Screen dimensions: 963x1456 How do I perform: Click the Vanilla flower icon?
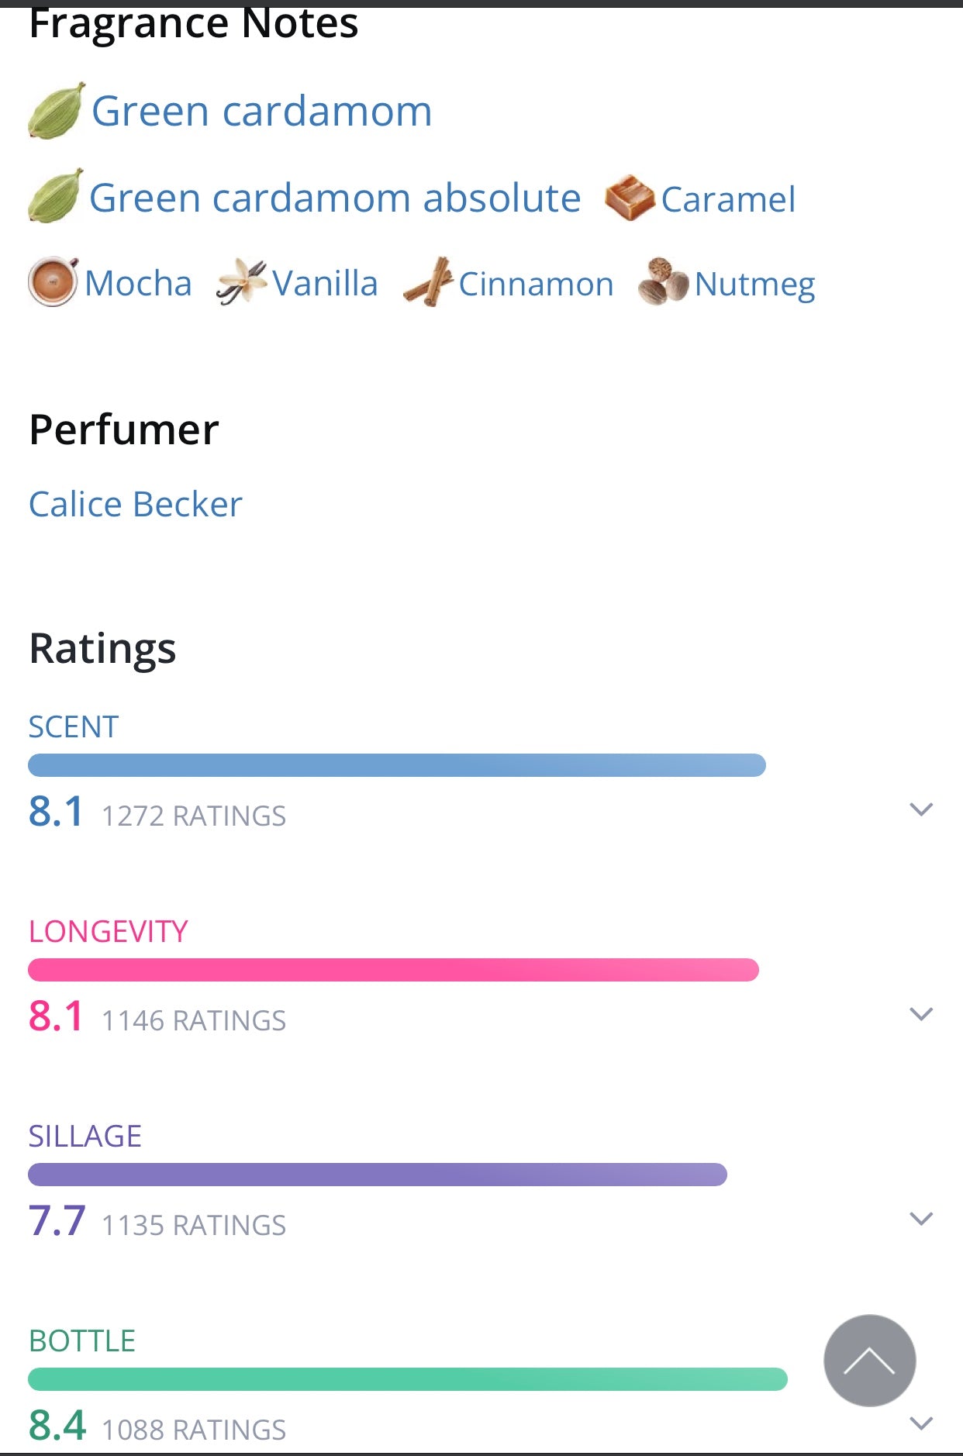[x=242, y=282]
